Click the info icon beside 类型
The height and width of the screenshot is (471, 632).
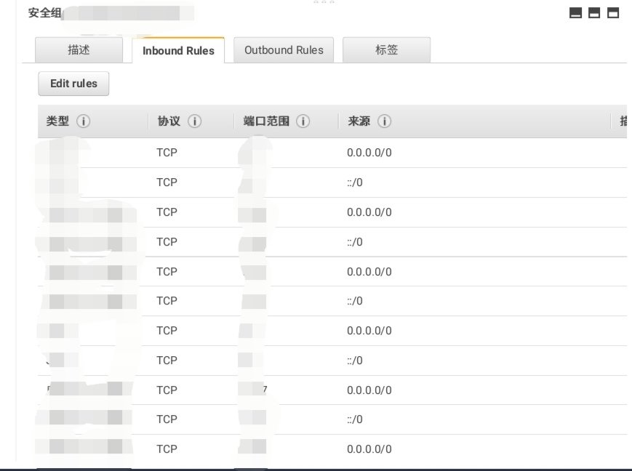[x=84, y=121]
